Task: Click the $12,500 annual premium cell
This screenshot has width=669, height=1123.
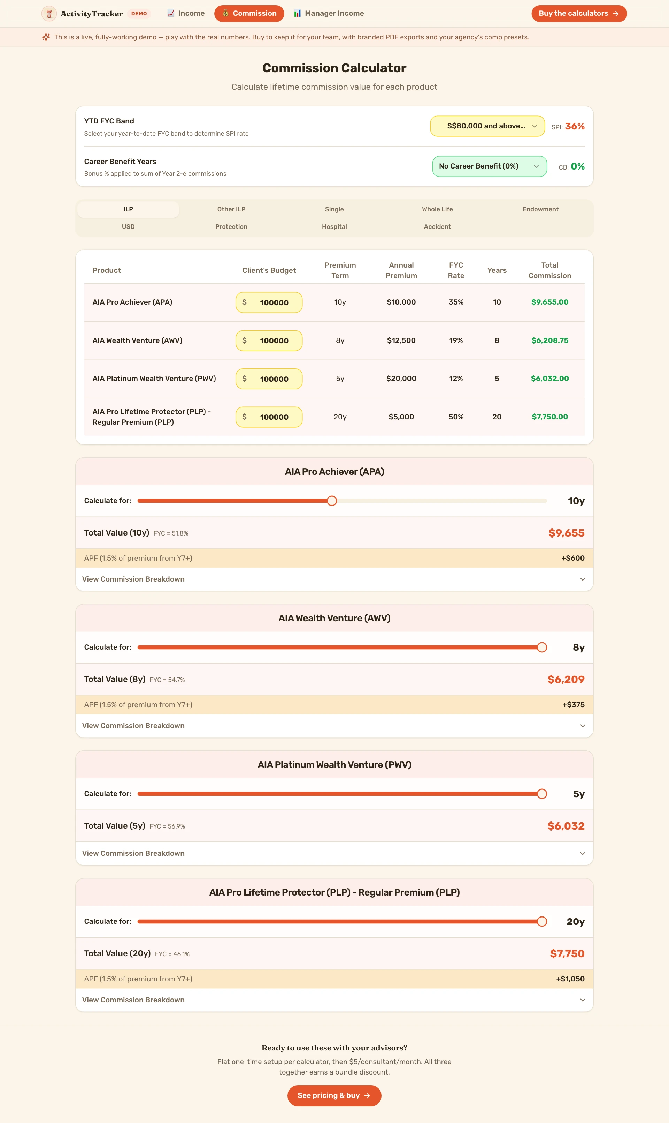Action: pyautogui.click(x=401, y=340)
